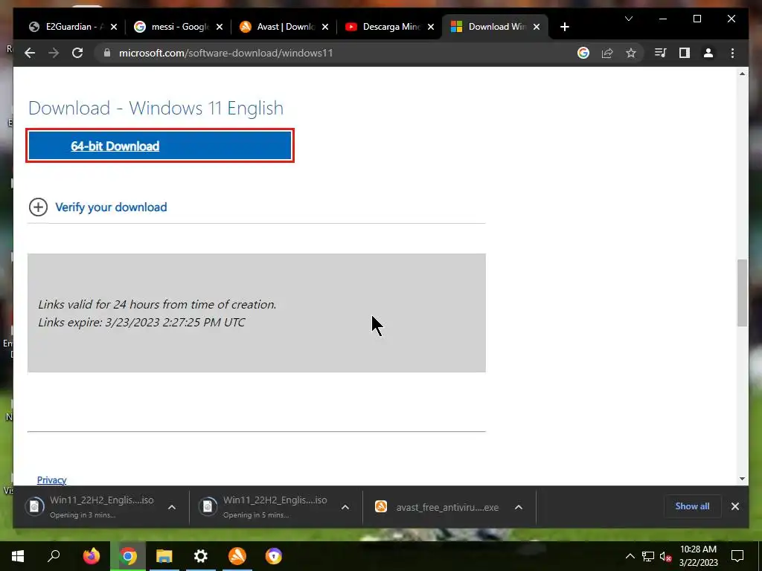
Task: Open Chrome three-dot menu
Action: [x=732, y=53]
